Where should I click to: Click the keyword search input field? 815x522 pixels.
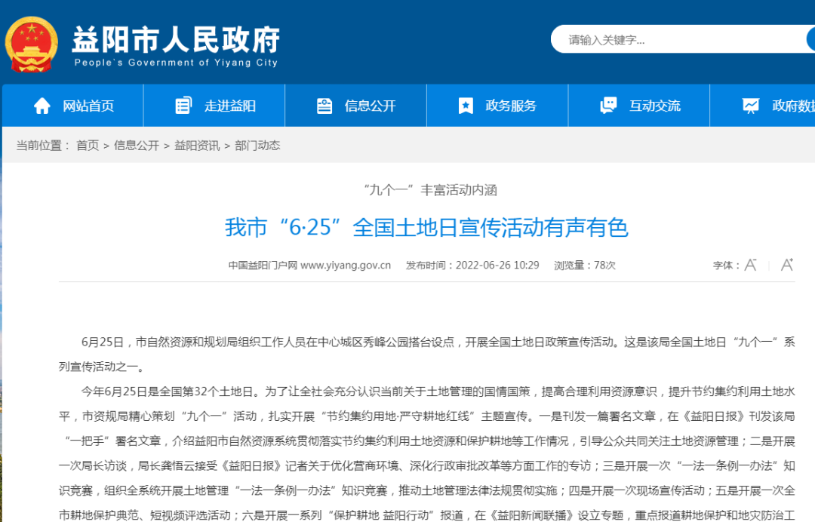679,40
